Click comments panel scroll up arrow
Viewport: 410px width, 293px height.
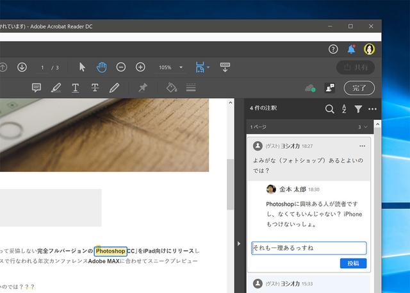click(x=377, y=124)
